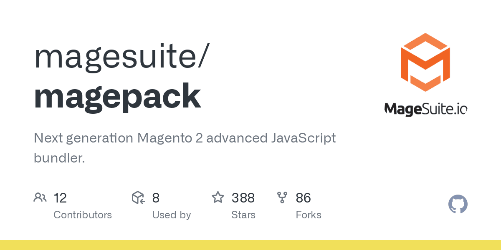
Task: Click the 86 forks count
Action: coord(303,198)
